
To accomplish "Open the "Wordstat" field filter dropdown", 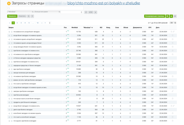I will [x=18, y=11].
